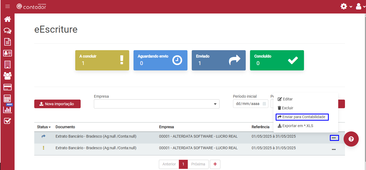
Task: Click the Nova importação button
Action: (57, 104)
